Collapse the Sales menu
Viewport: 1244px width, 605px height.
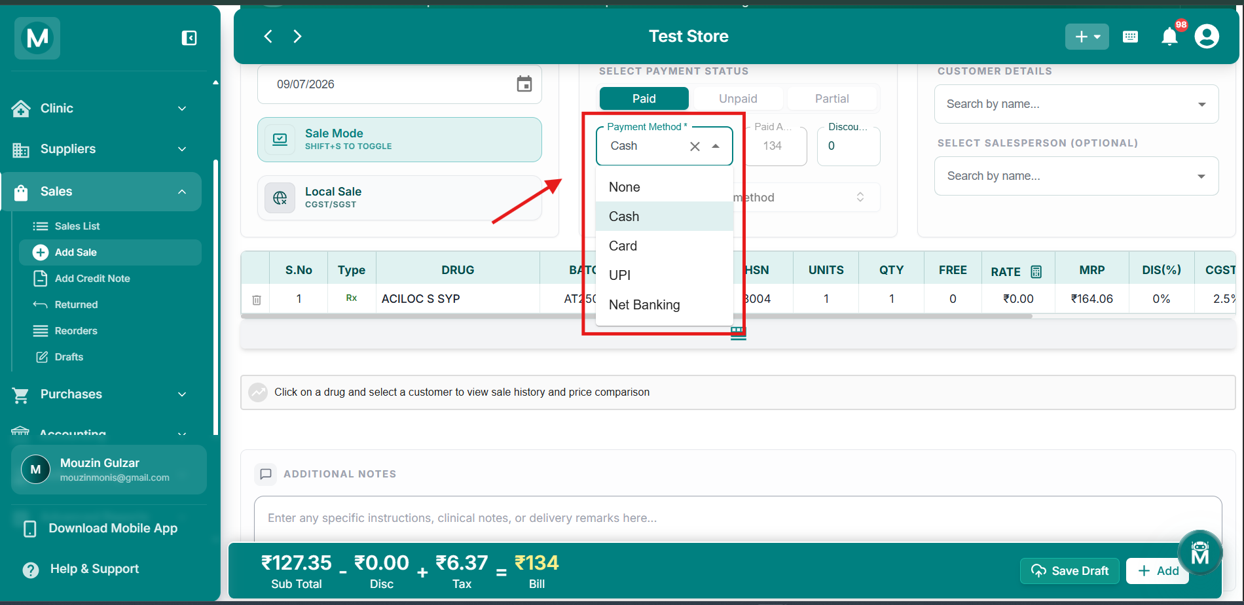click(x=101, y=192)
